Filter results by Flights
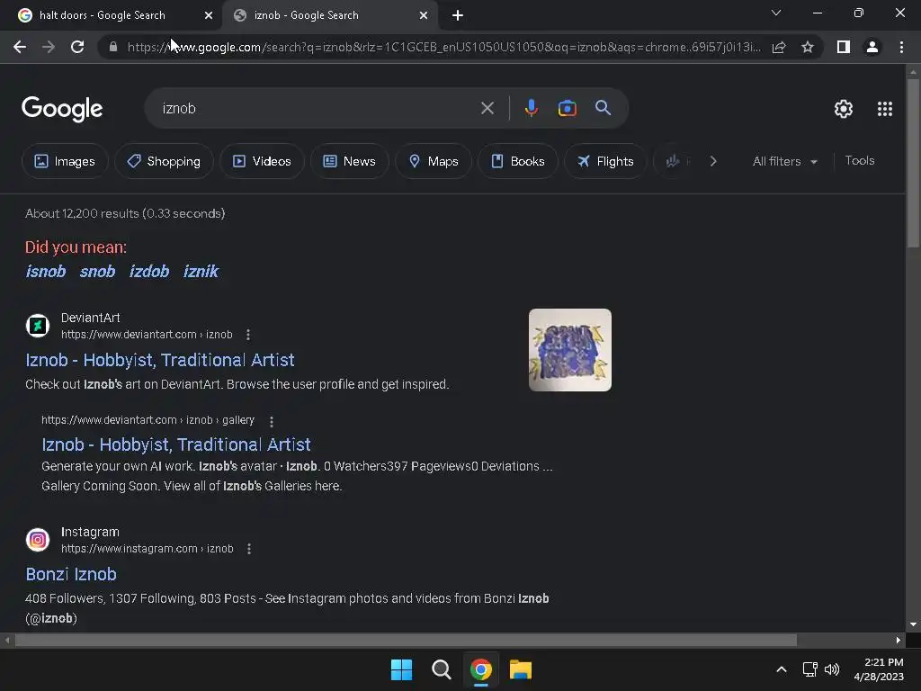This screenshot has height=691, width=921. tap(605, 161)
